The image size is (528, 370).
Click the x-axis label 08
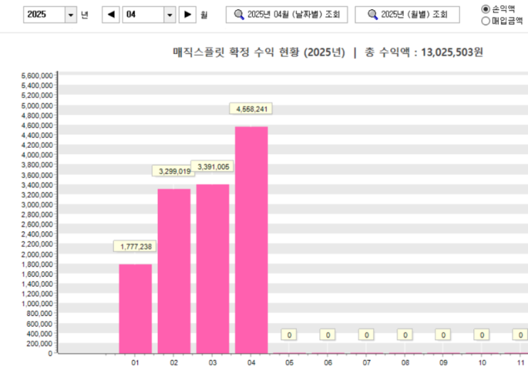[405, 363]
